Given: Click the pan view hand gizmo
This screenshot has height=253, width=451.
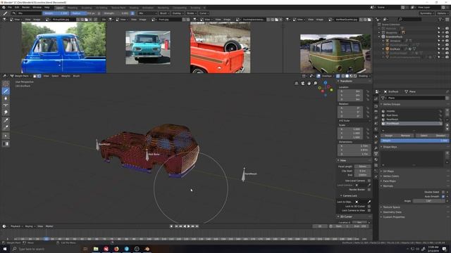Looking at the screenshot, I should 309,83.
